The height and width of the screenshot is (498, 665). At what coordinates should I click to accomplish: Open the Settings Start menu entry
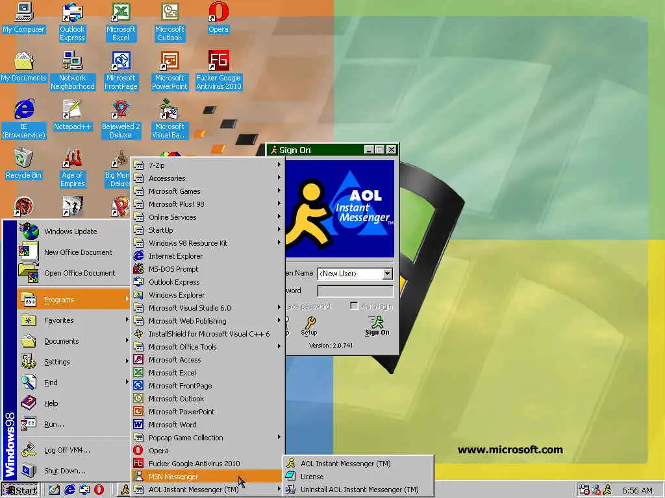(73, 362)
